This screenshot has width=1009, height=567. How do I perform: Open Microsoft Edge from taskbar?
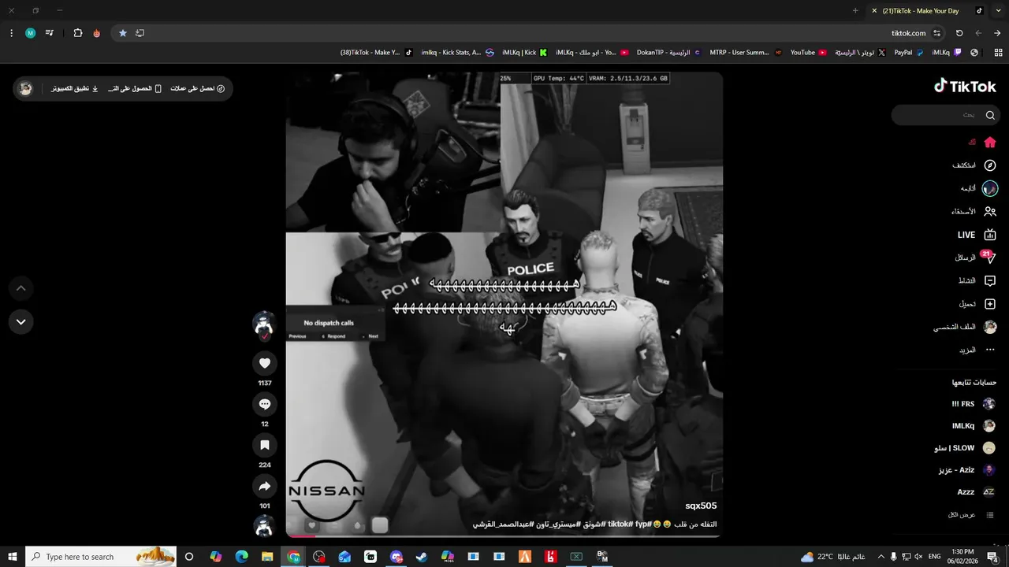point(242,557)
